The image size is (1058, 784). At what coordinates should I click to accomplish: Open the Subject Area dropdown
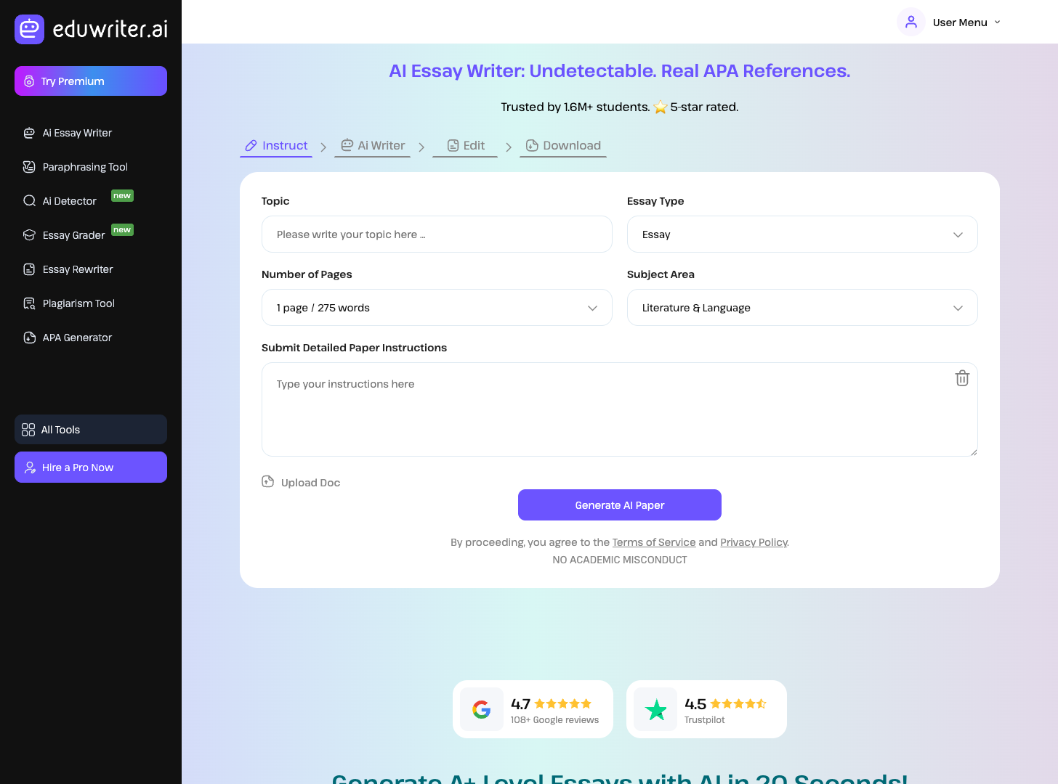(x=802, y=307)
